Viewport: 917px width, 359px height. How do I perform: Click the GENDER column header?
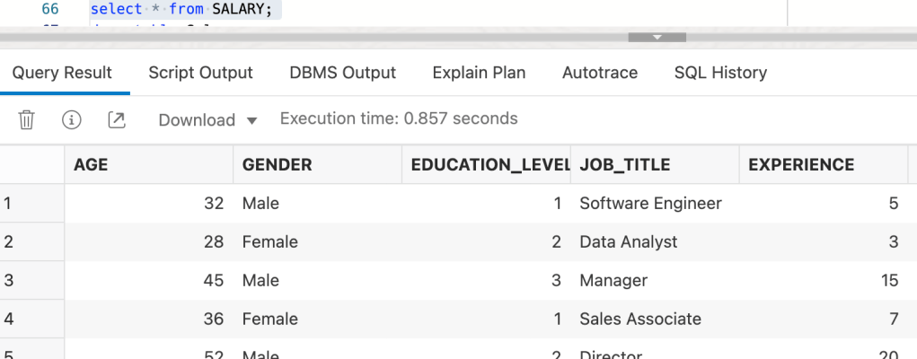tap(317, 164)
